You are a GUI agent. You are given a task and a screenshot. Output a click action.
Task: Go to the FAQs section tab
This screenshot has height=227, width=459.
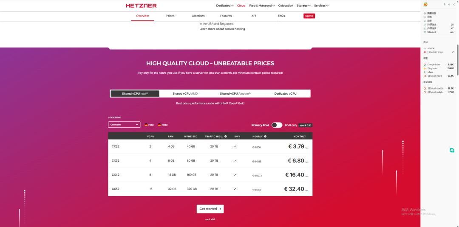point(281,16)
